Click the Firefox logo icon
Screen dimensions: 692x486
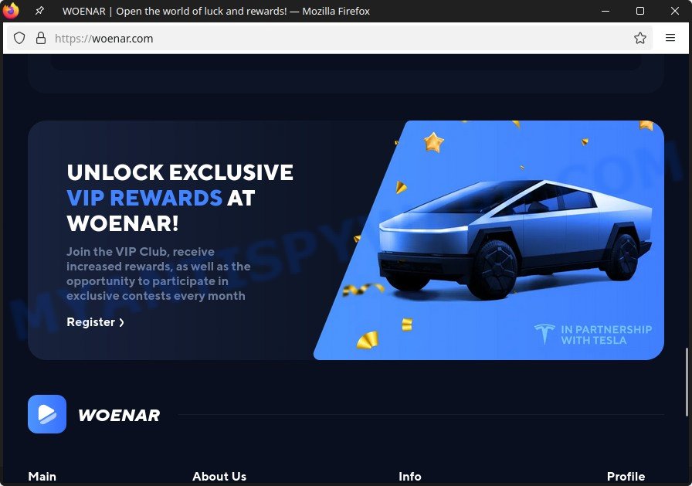11,11
